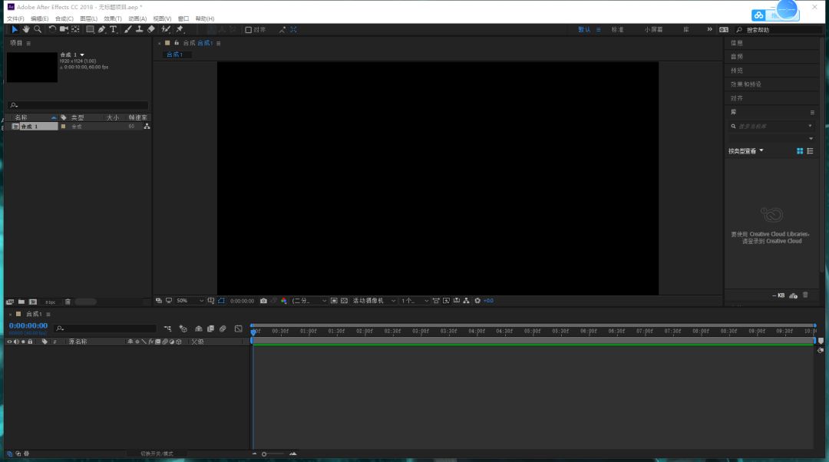Enable the snapping 对齐 checkbox
Screen dimensions: 829x462
click(249, 30)
